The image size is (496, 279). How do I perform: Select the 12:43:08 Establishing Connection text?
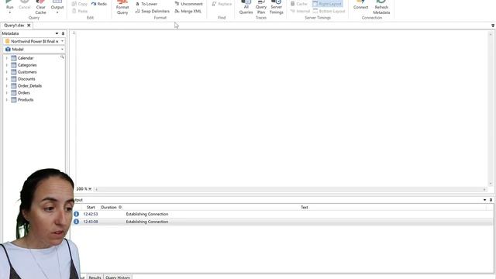coord(147,222)
